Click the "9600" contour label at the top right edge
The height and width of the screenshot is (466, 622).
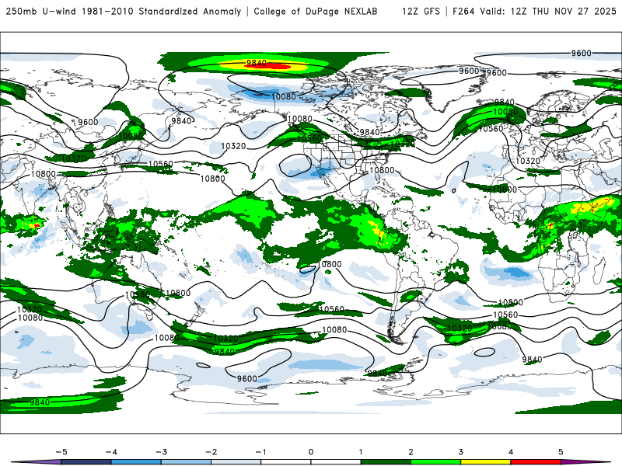click(x=581, y=53)
